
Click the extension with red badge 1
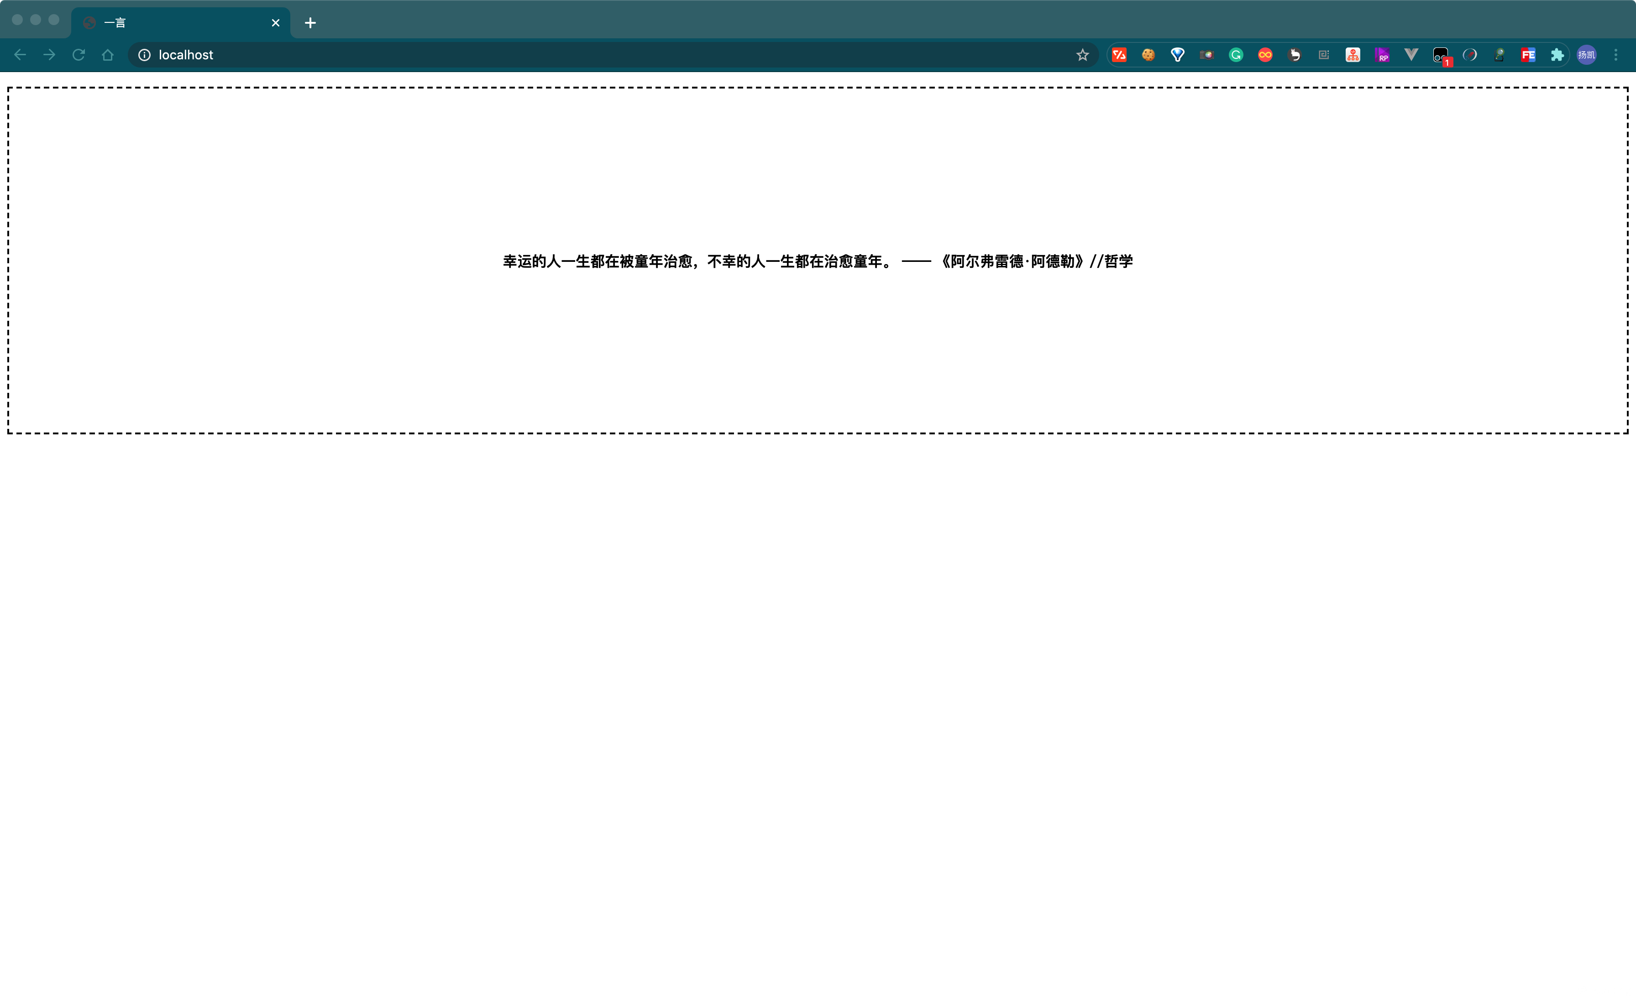(x=1440, y=55)
